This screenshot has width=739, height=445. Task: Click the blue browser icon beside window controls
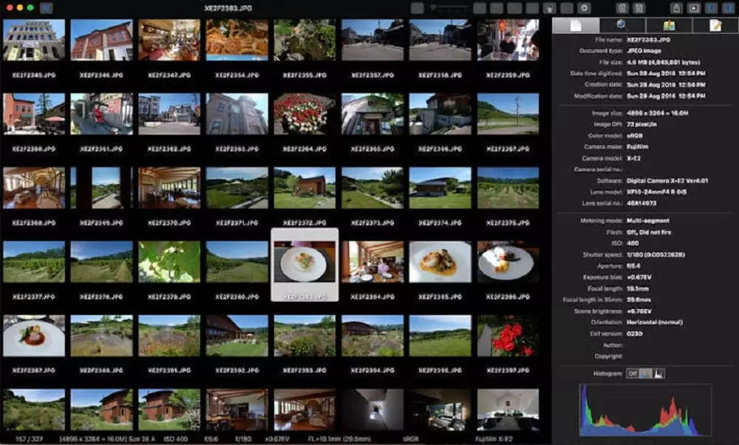[46, 7]
